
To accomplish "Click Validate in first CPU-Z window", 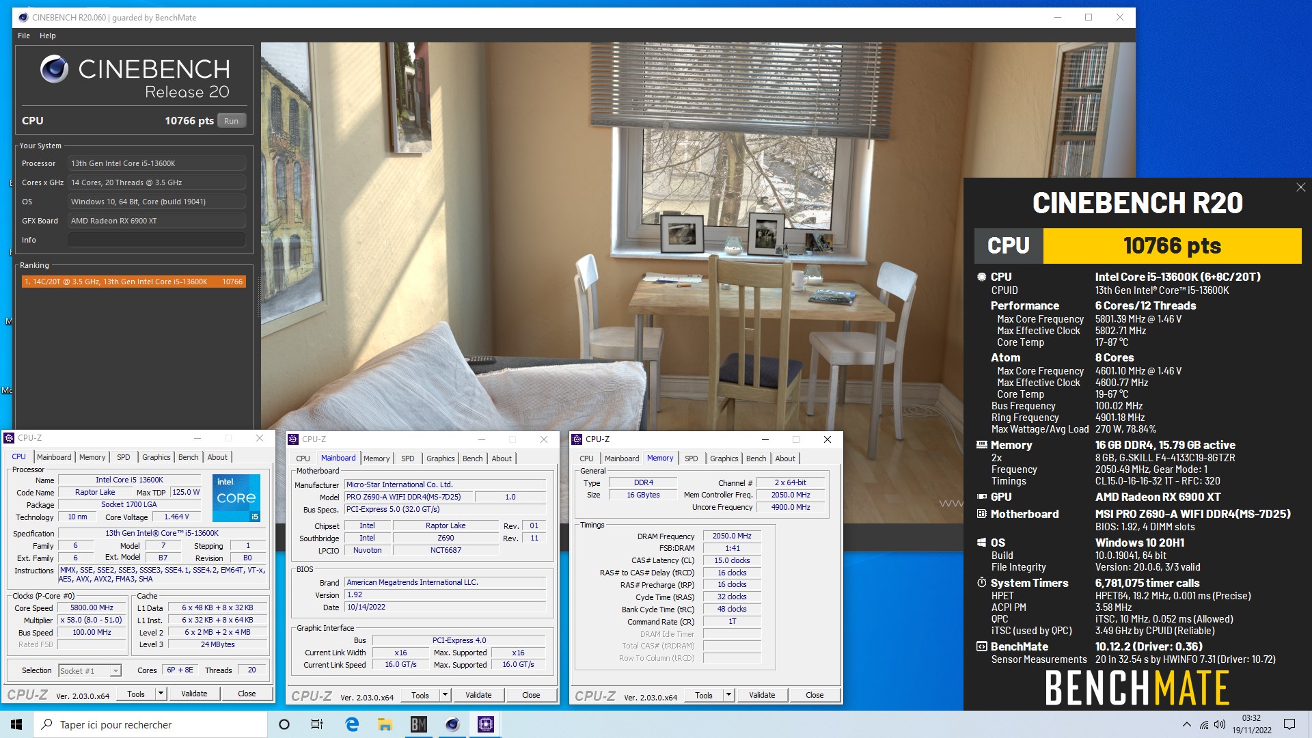I will [x=194, y=694].
